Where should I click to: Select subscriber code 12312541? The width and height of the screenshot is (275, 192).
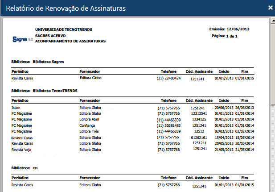197,114
